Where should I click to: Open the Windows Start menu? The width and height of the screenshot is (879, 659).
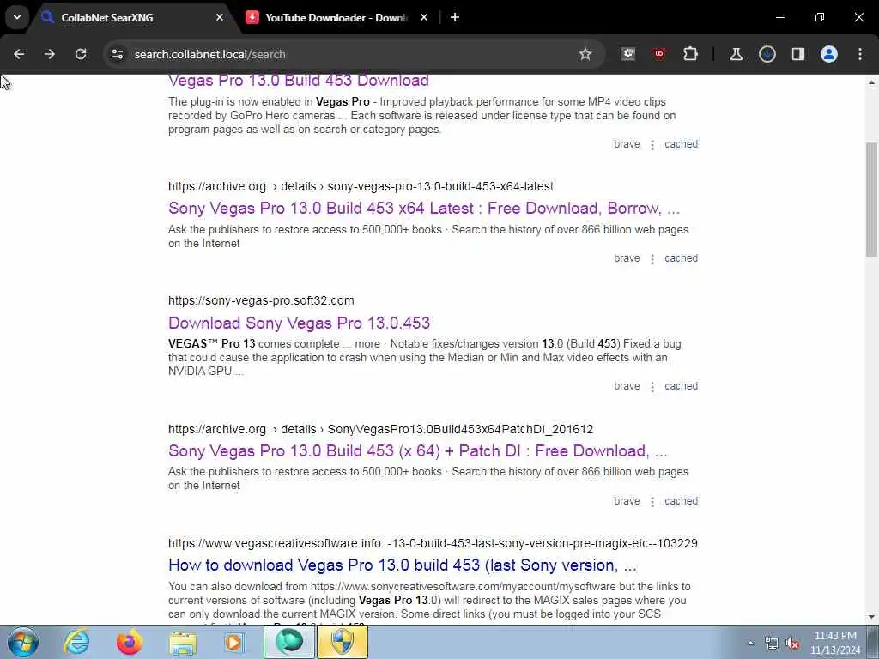coord(23,642)
